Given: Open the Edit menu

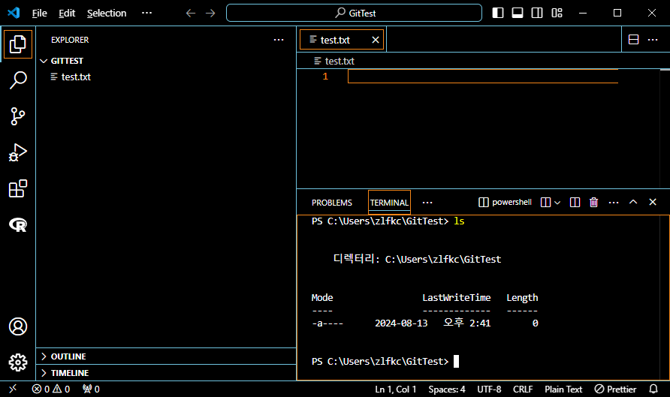Looking at the screenshot, I should tap(67, 14).
